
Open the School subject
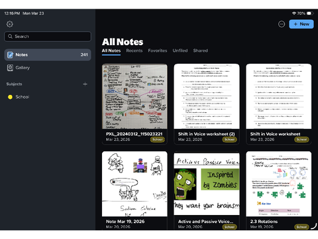point(48,97)
